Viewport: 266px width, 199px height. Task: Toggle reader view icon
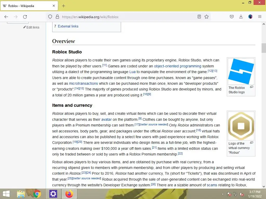199,17
